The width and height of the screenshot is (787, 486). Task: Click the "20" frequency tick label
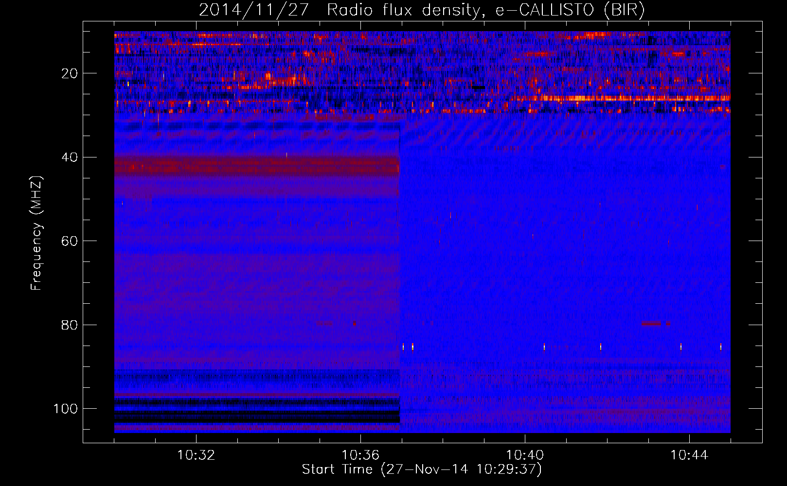pos(70,73)
